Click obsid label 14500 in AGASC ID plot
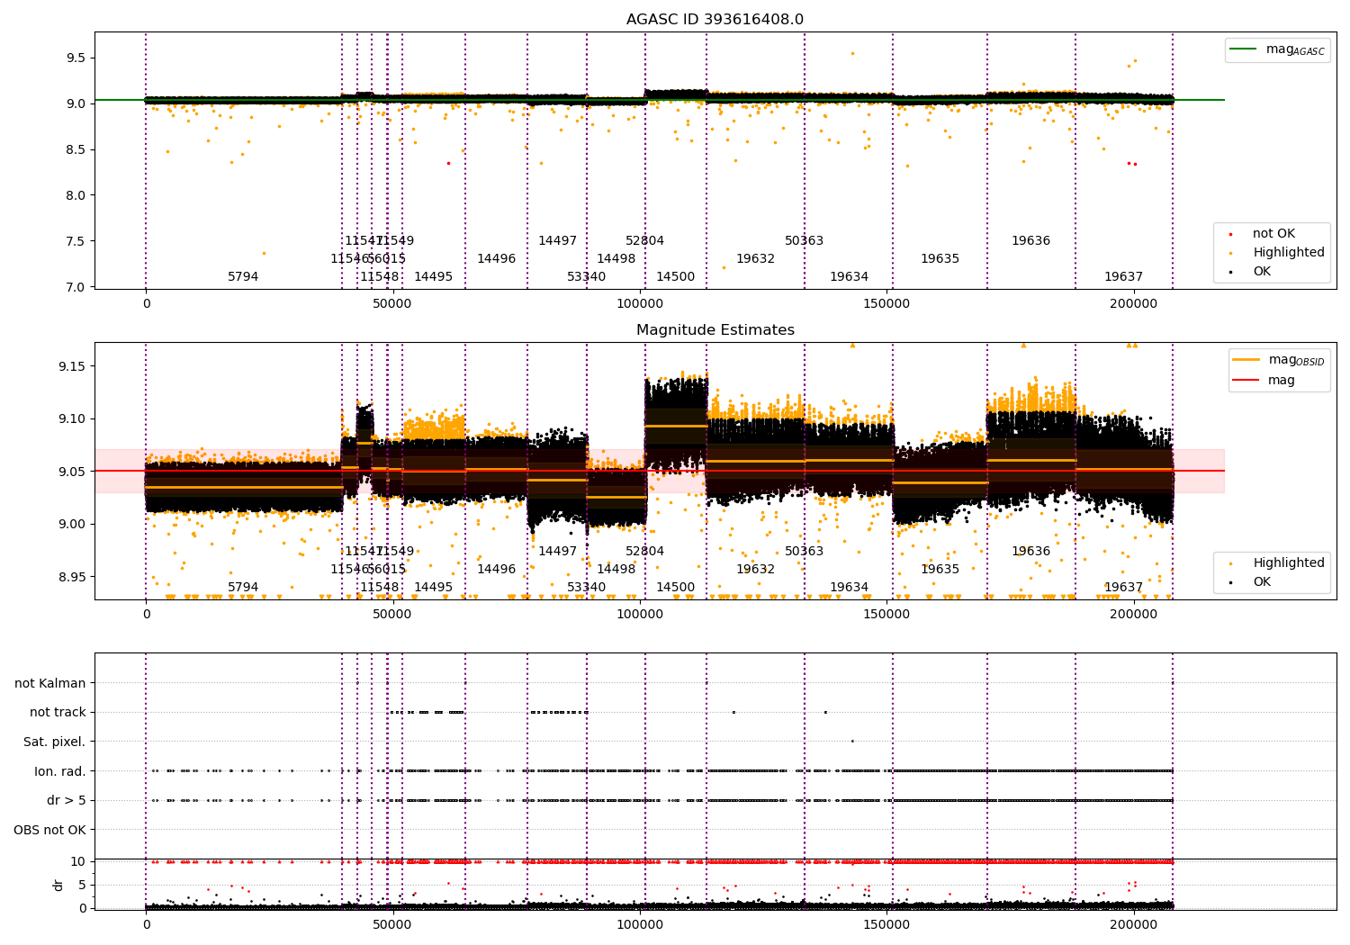1350x945 pixels. pyautogui.click(x=676, y=277)
